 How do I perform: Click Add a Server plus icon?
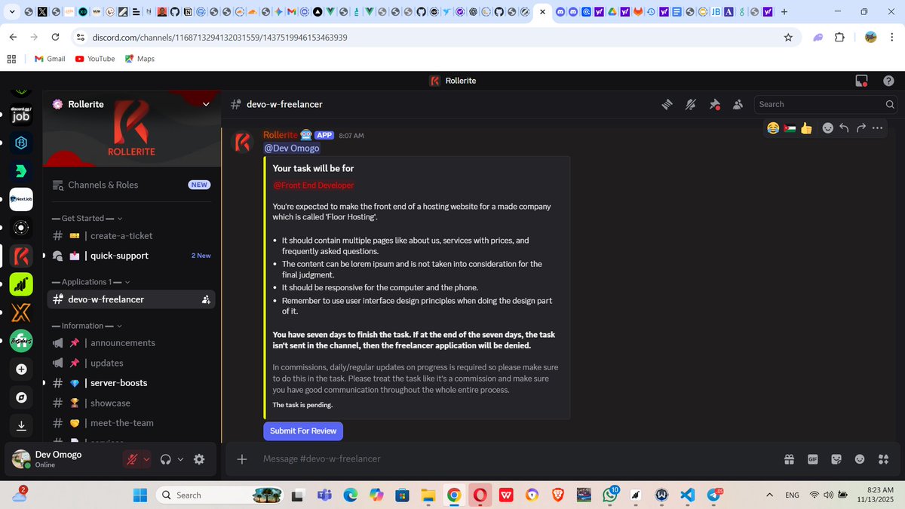coord(21,369)
